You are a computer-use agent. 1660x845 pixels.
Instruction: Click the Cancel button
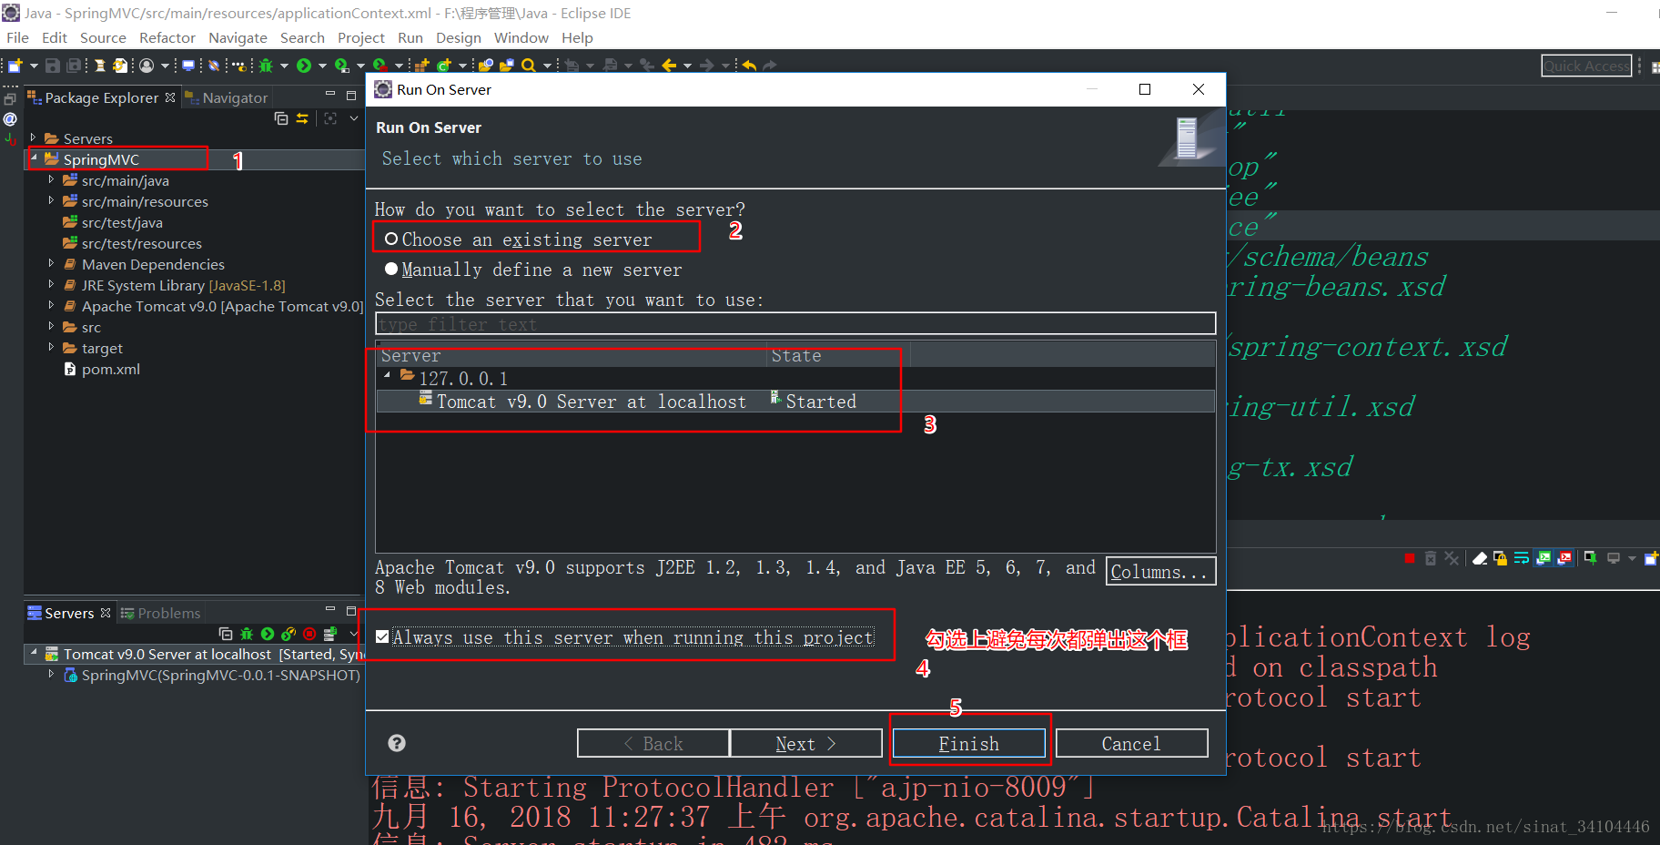[1131, 743]
